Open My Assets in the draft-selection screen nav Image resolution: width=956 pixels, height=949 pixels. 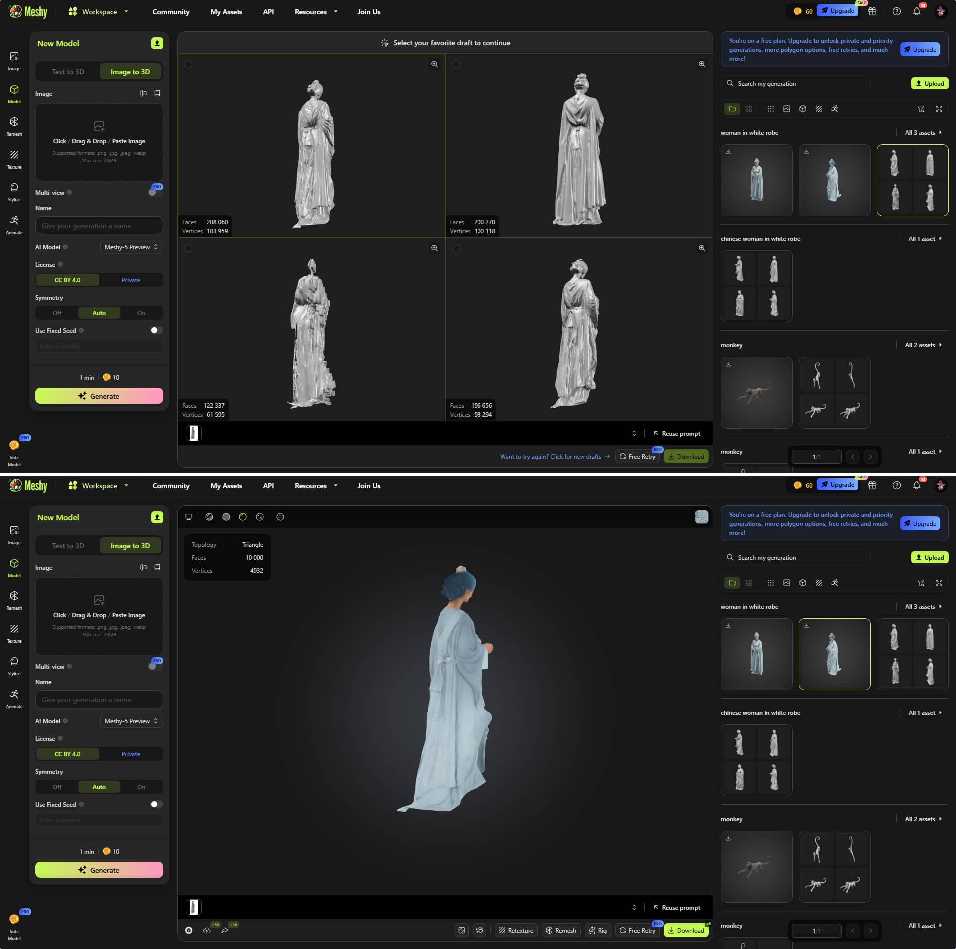tap(226, 12)
